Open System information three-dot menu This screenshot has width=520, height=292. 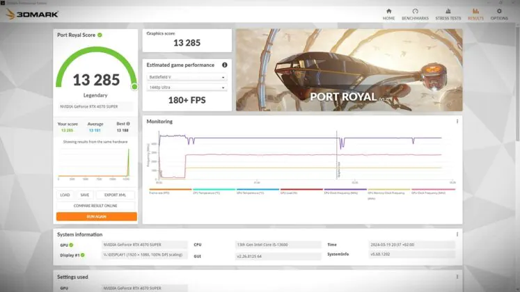(x=457, y=234)
